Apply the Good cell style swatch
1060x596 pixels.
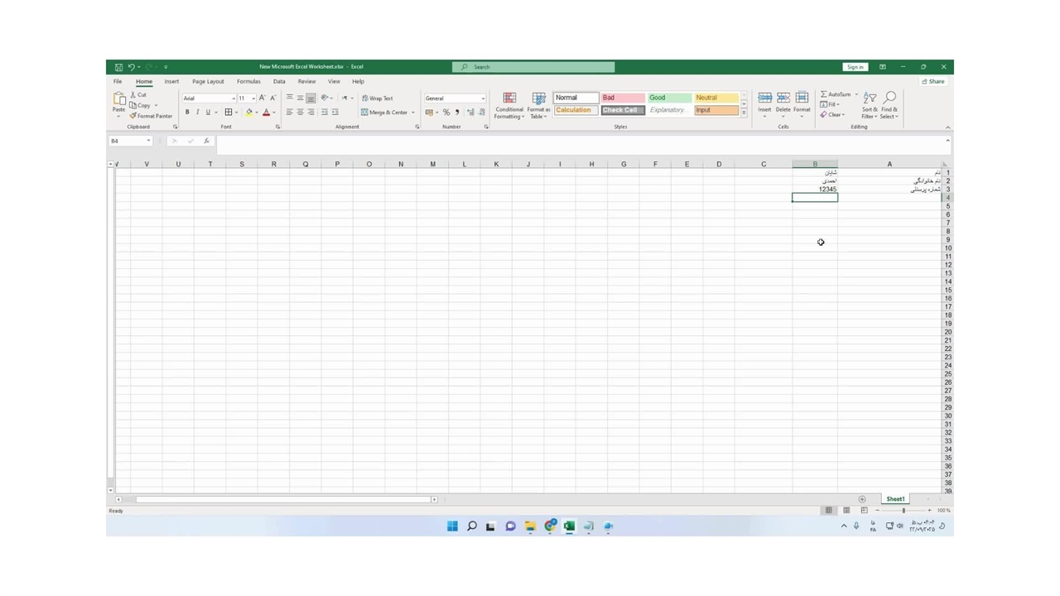[x=669, y=98]
